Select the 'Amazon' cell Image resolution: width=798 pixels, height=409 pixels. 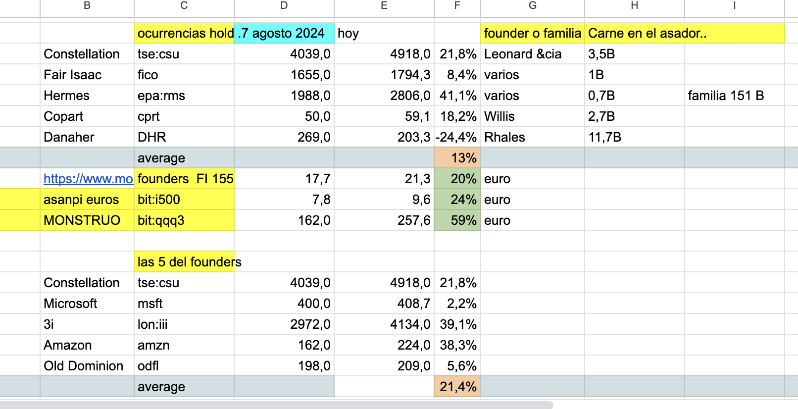click(x=87, y=345)
